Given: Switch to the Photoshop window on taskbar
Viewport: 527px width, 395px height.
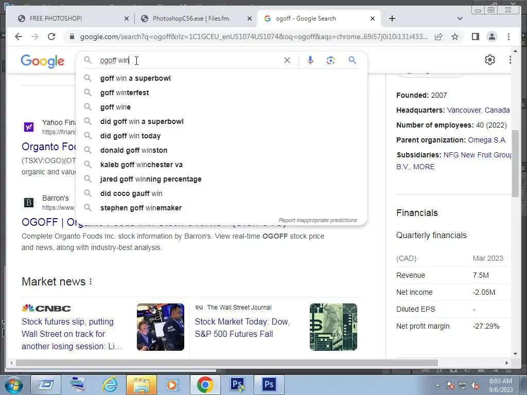Looking at the screenshot, I should click(x=269, y=385).
